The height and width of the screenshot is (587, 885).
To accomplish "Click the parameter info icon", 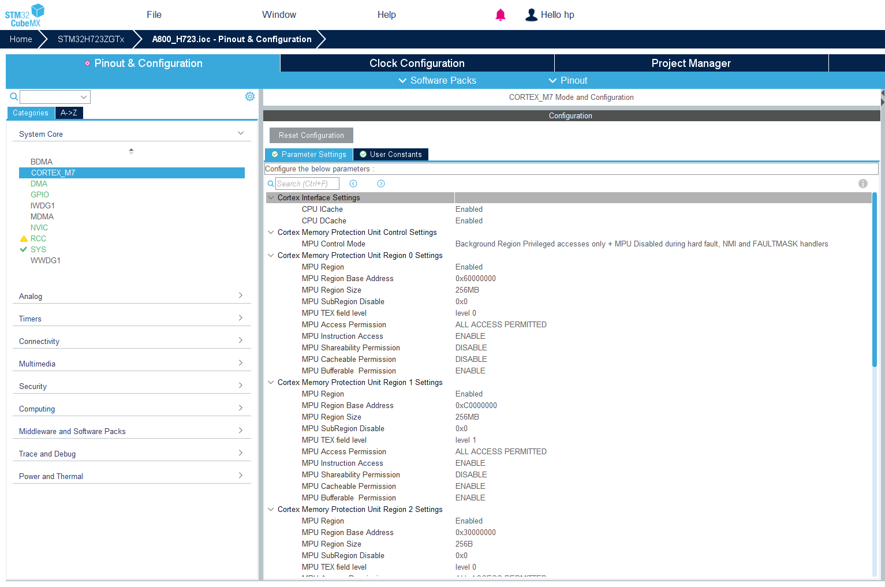I will 863,184.
